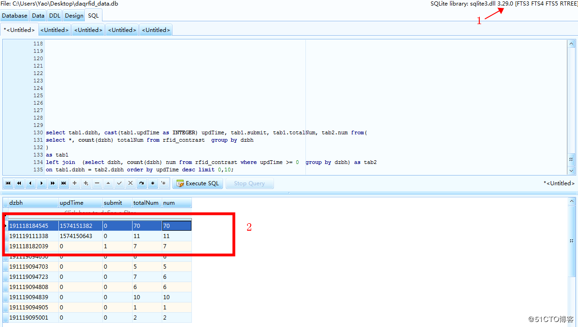Screen dimensions: 578x327
Task: Move to previous record
Action: tap(31, 183)
